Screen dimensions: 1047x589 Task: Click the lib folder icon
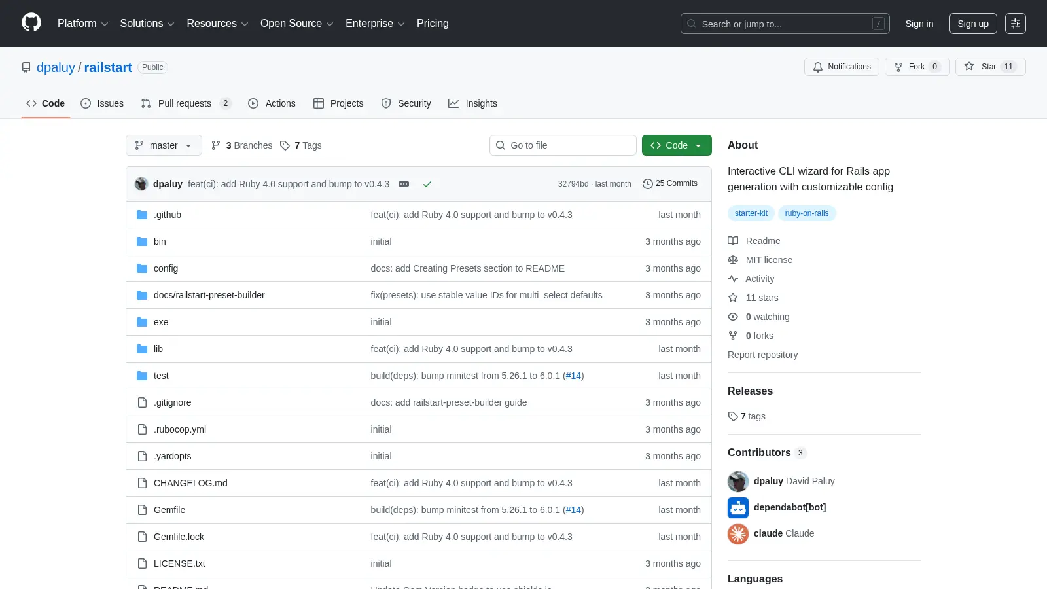tap(142, 349)
